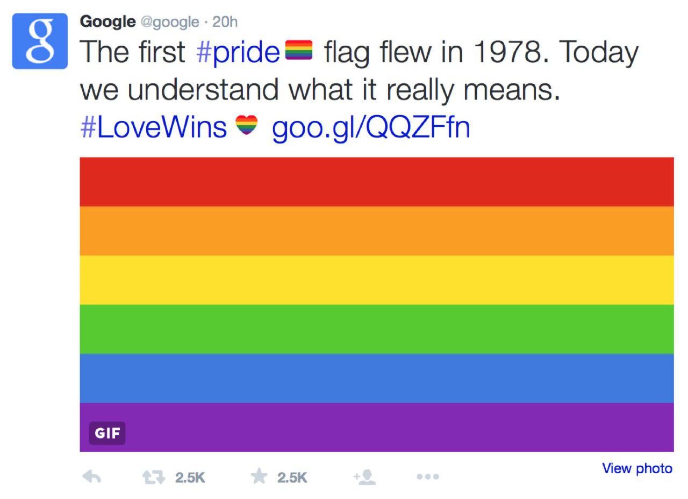Viewport: 688px width, 499px height.
Task: Click the Google profile avatar
Action: 40,41
